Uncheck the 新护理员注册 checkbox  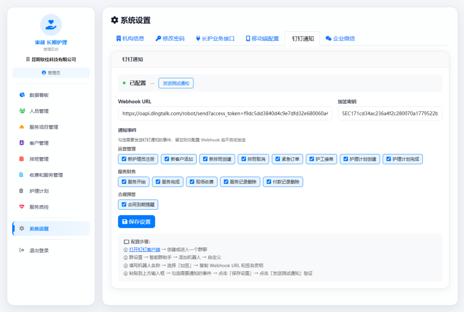pos(124,159)
